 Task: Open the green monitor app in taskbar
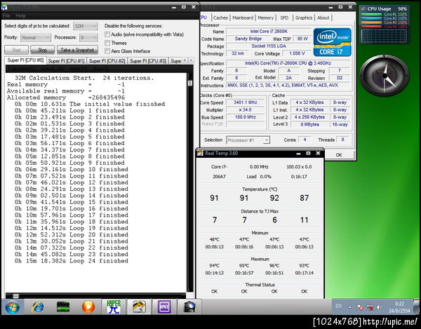pos(63,307)
